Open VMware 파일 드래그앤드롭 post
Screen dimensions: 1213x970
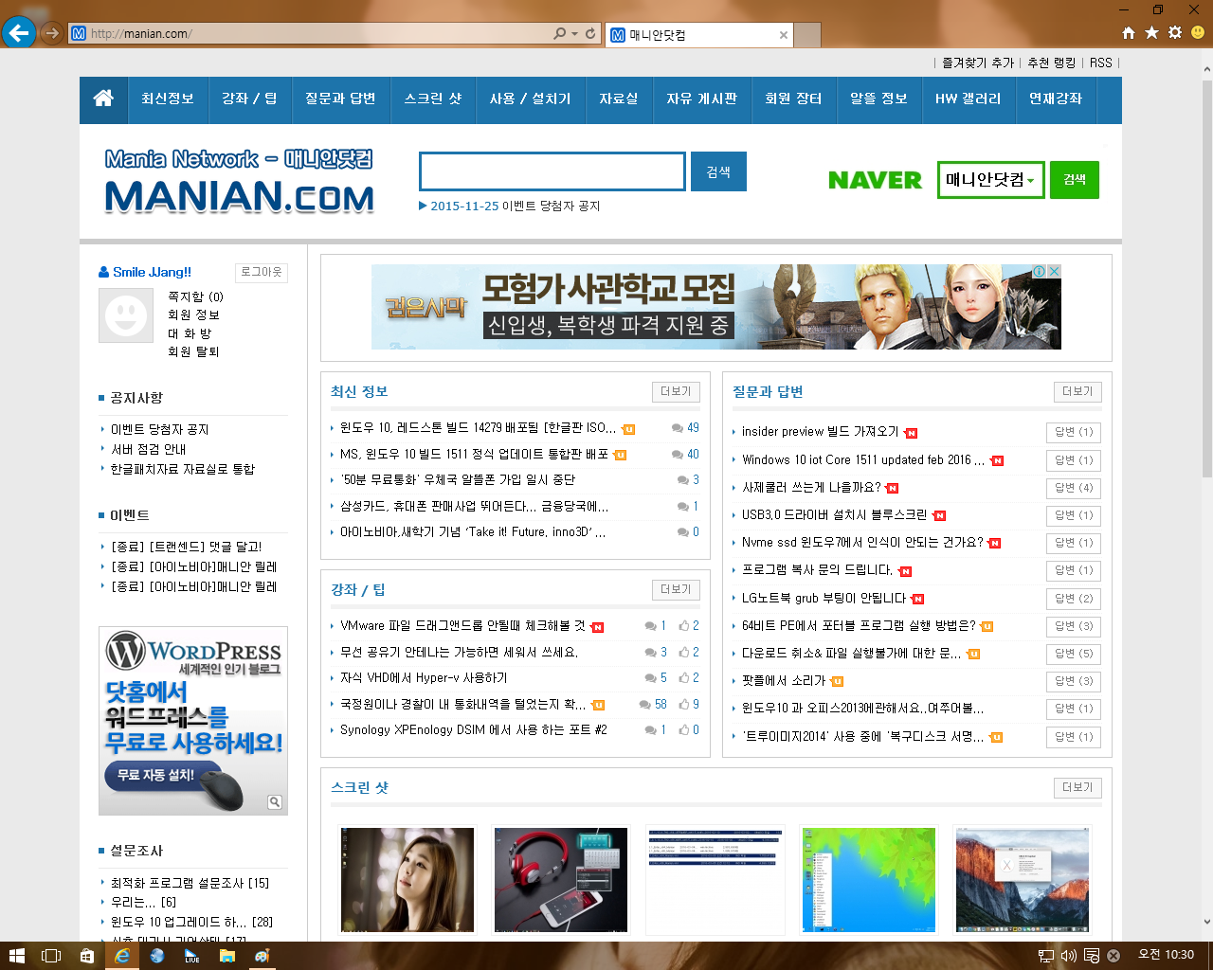tap(462, 625)
